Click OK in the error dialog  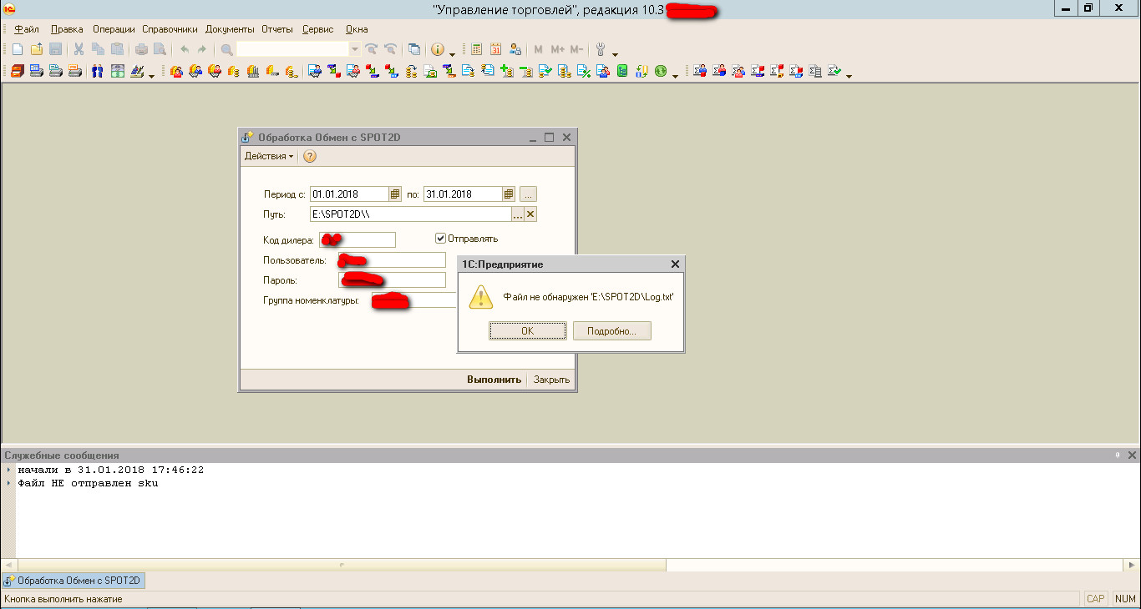527,331
